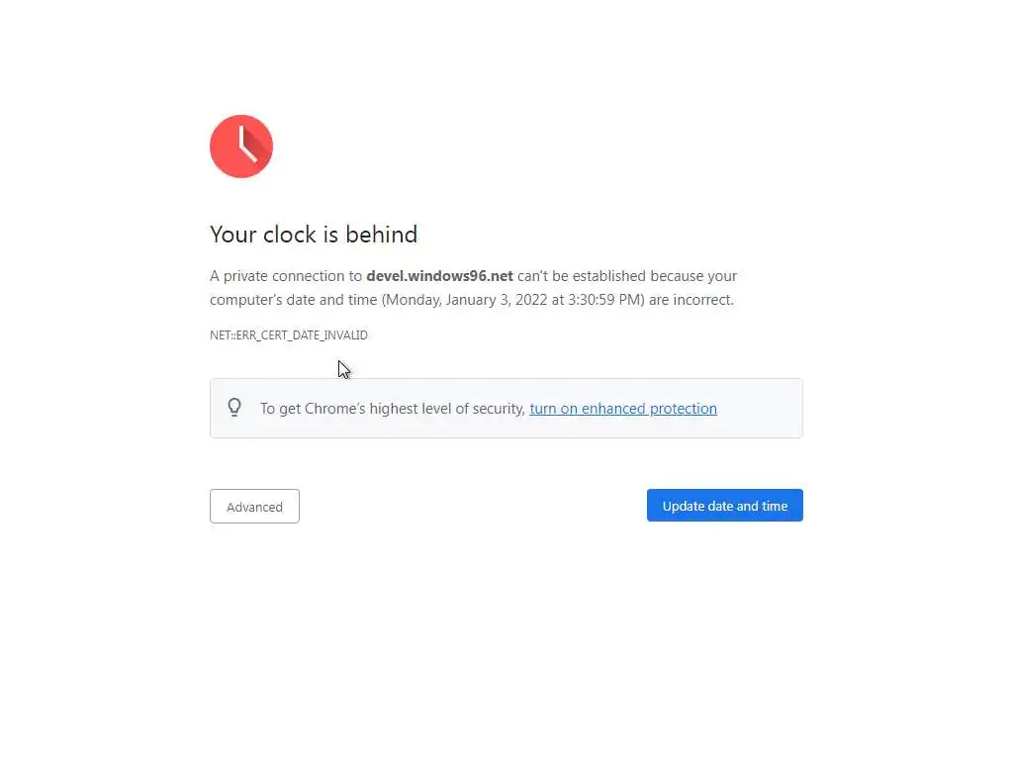The width and height of the screenshot is (1013, 760).
Task: Click the lightbulb tip icon
Action: pos(234,407)
